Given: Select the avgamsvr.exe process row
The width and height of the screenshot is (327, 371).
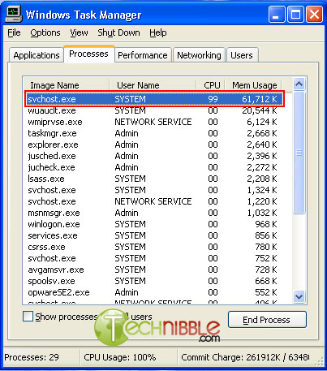Looking at the screenshot, I should 154,270.
